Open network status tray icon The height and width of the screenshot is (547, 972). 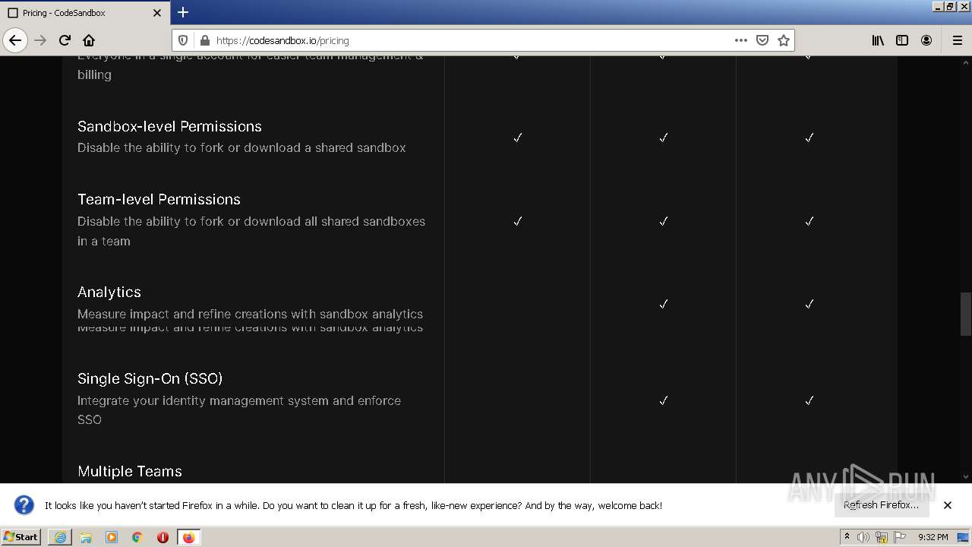pyautogui.click(x=882, y=537)
